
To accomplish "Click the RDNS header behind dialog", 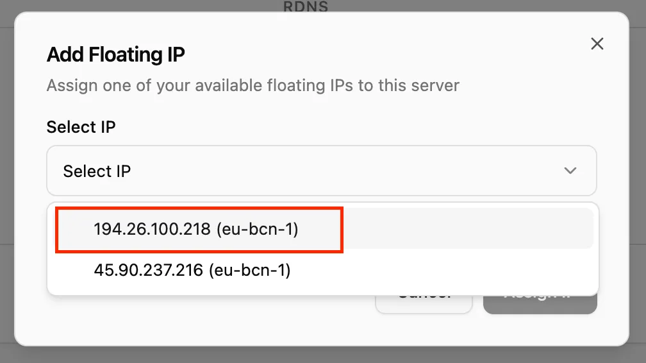I will click(305, 7).
